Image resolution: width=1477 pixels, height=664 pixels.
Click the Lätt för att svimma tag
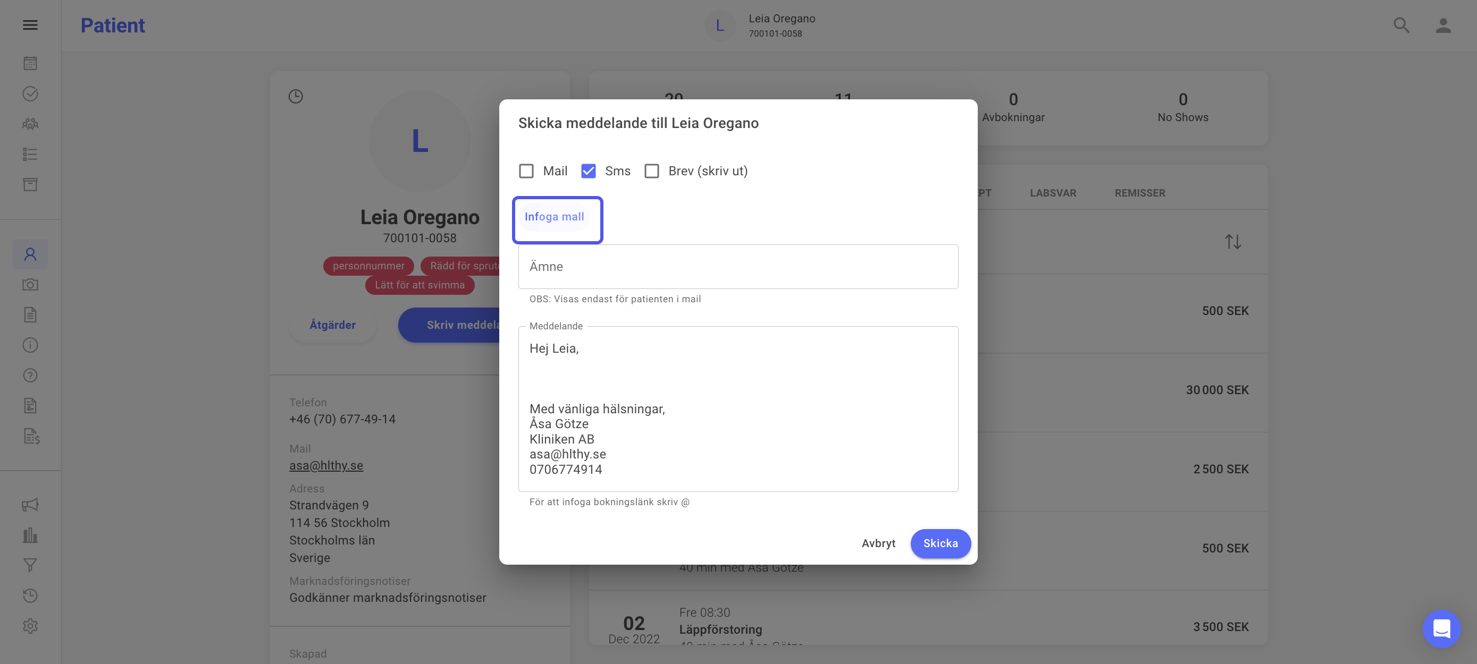point(419,285)
